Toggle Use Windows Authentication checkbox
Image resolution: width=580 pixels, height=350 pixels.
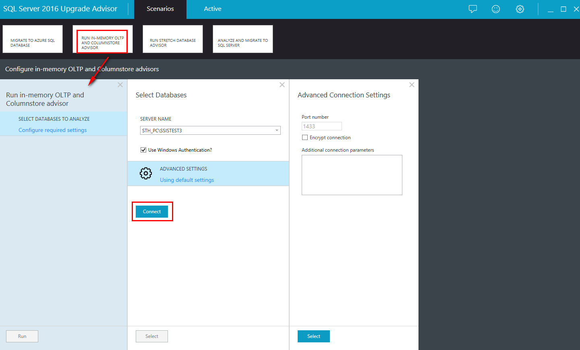point(143,150)
